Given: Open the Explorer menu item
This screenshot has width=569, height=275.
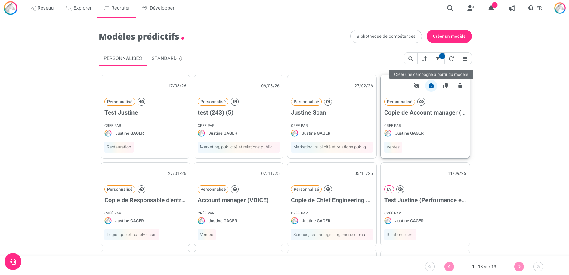Looking at the screenshot, I should pos(79,8).
